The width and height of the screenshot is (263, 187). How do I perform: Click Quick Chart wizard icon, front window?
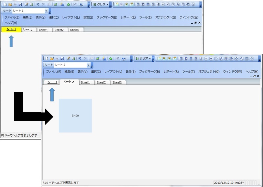[104, 59]
